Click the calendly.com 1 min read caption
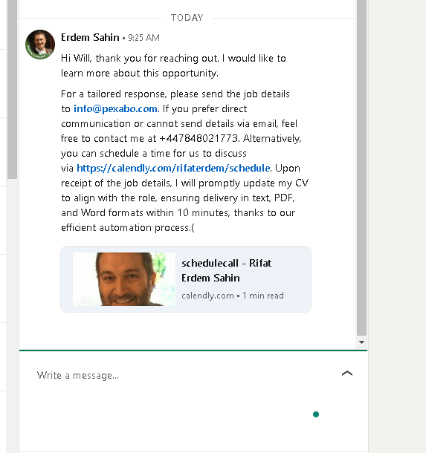426x453 pixels. pyautogui.click(x=233, y=296)
